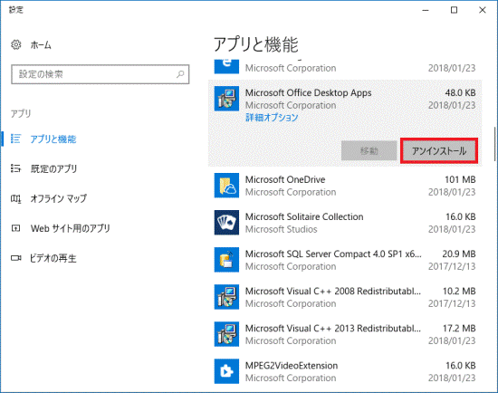Click the 48.0 KB size value
Screen dimensions: 498x393
[x=460, y=92]
